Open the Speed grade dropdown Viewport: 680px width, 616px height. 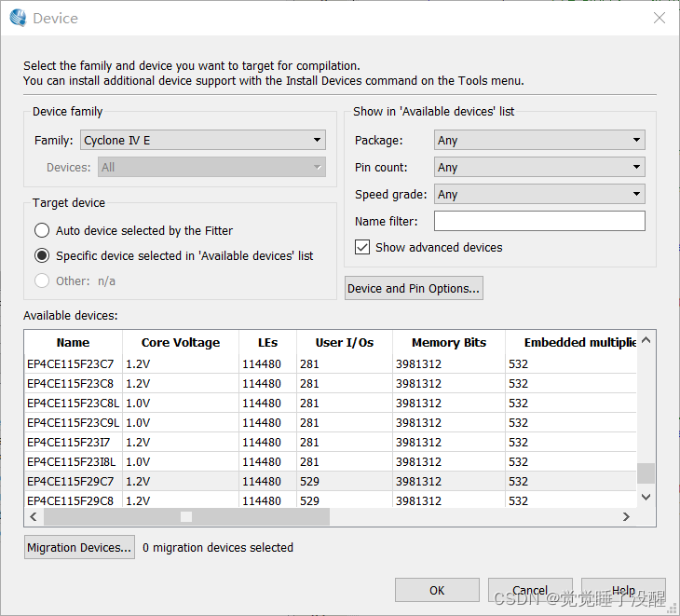pos(539,194)
